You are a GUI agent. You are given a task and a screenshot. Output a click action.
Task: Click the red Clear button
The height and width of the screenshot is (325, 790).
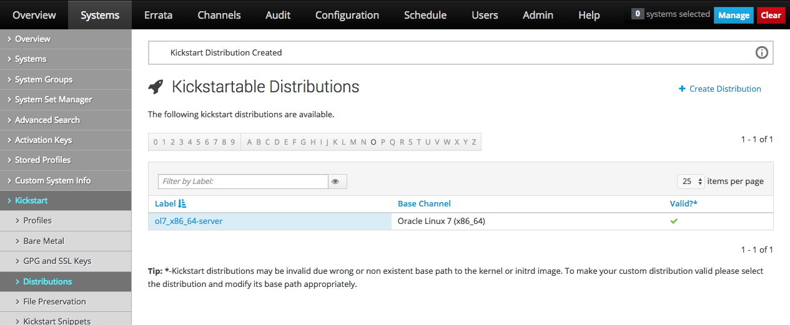click(x=771, y=15)
